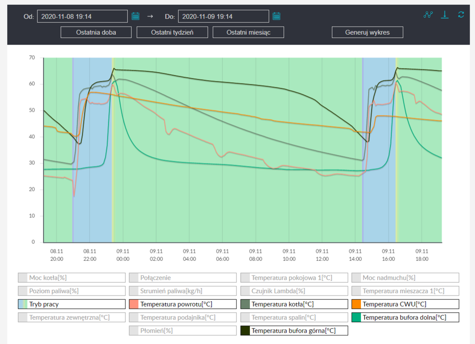475x344 pixels.
Task: Click the Od start date field
Action: [82, 17]
